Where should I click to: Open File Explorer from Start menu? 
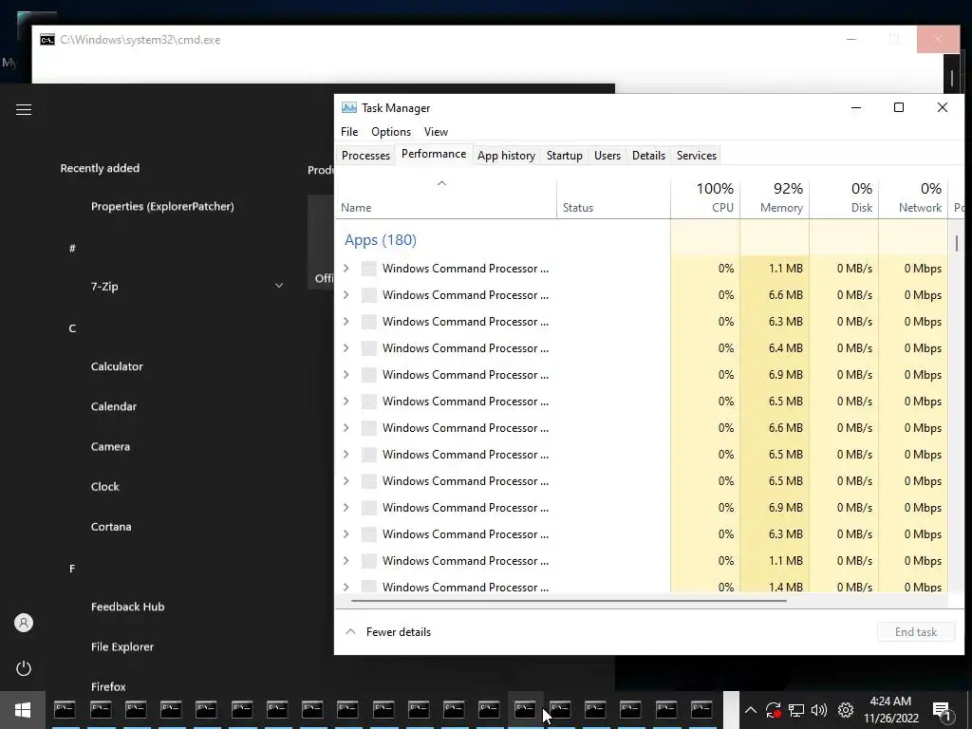[122, 646]
